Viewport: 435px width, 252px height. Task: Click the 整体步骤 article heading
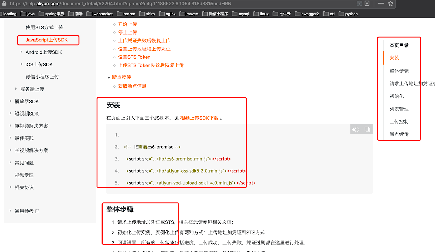120,209
